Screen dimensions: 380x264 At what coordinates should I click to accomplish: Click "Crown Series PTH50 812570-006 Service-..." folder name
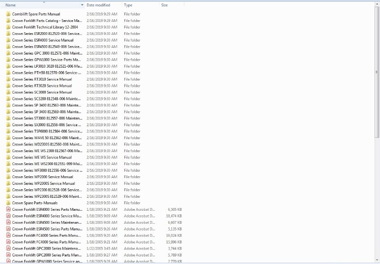point(47,73)
